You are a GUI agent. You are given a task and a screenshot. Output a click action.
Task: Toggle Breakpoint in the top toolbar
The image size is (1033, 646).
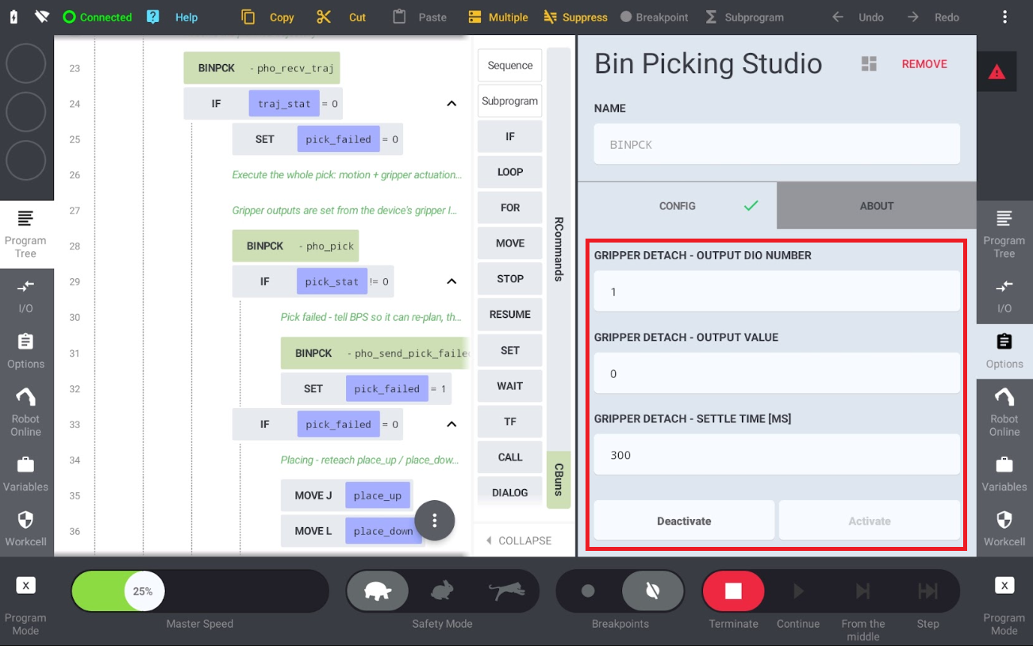point(655,17)
